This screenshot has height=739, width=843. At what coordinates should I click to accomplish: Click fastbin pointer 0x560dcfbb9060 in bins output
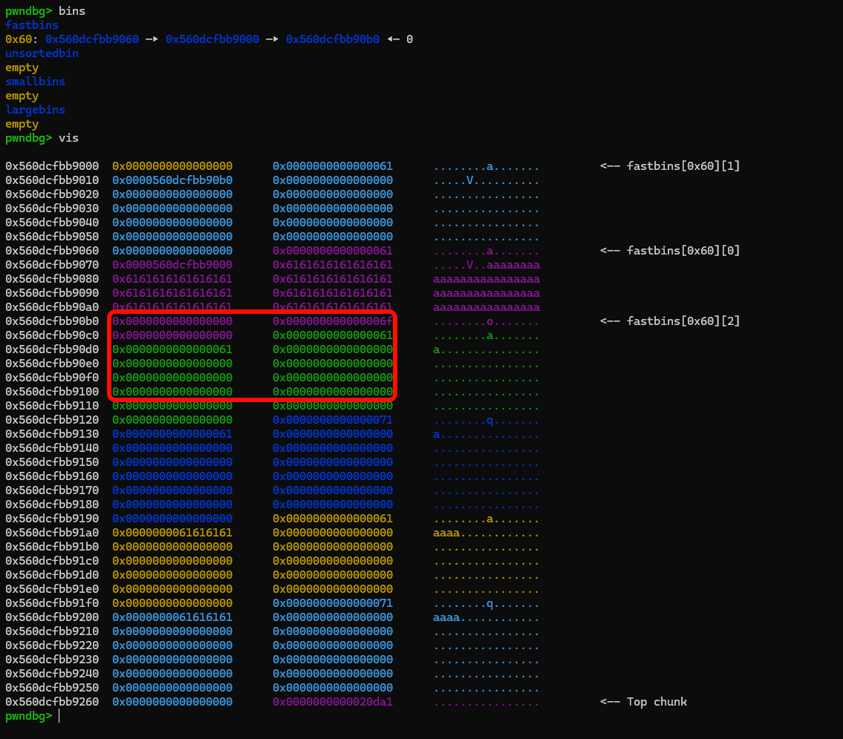(92, 39)
